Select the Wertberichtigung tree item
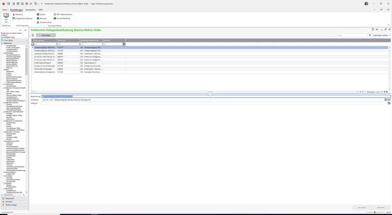Viewport: 392px width, 215px height. [x=12, y=99]
